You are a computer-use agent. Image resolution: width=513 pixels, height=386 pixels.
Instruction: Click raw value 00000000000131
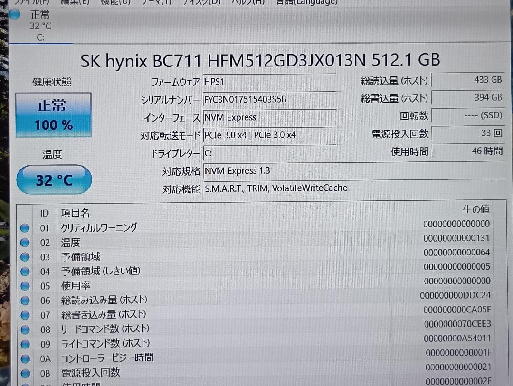pyautogui.click(x=456, y=238)
